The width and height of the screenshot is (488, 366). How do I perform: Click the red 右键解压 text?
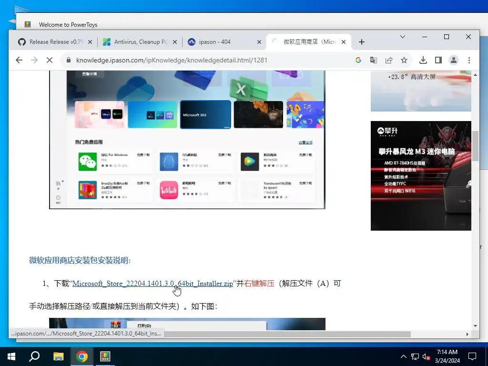point(259,284)
